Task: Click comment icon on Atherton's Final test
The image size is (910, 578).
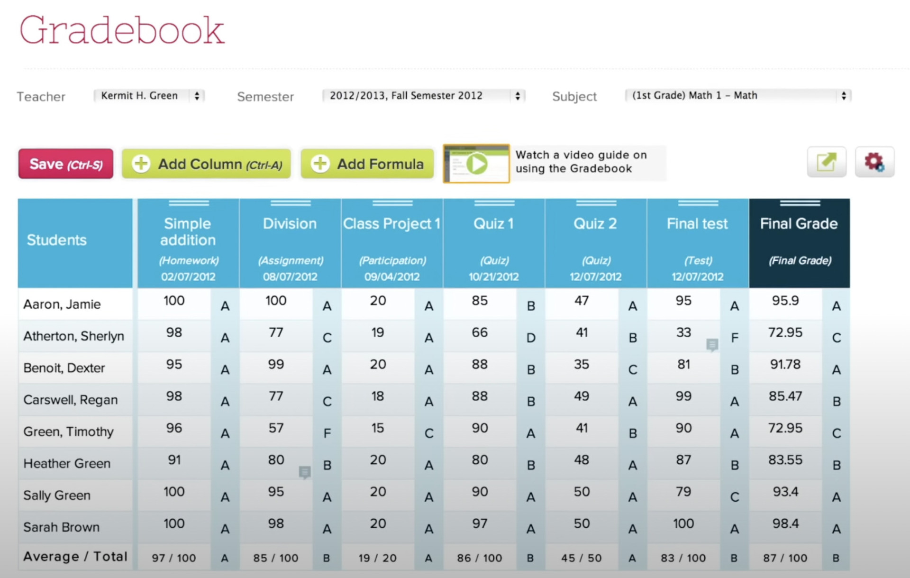Action: click(711, 345)
